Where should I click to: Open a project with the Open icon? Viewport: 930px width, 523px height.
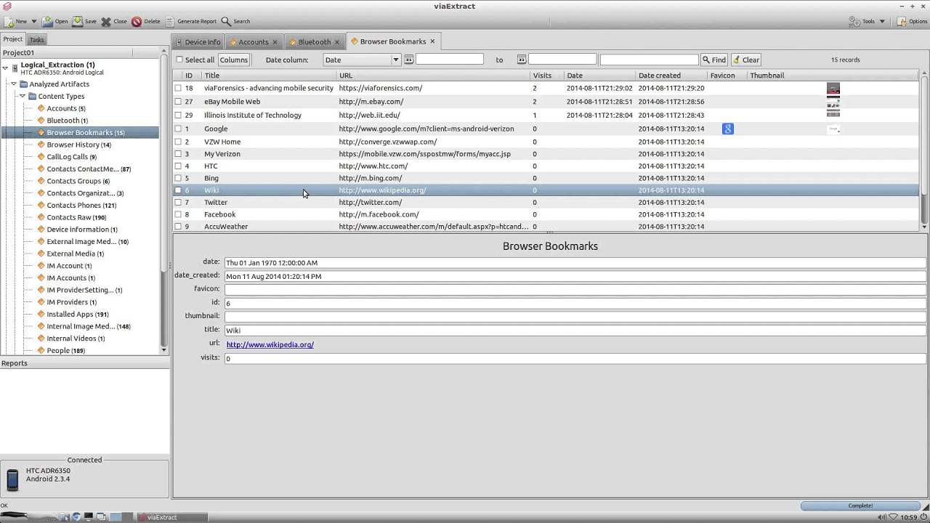tap(47, 22)
